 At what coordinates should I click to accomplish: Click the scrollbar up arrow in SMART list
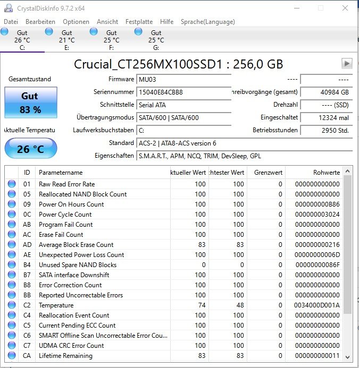pyautogui.click(x=347, y=172)
